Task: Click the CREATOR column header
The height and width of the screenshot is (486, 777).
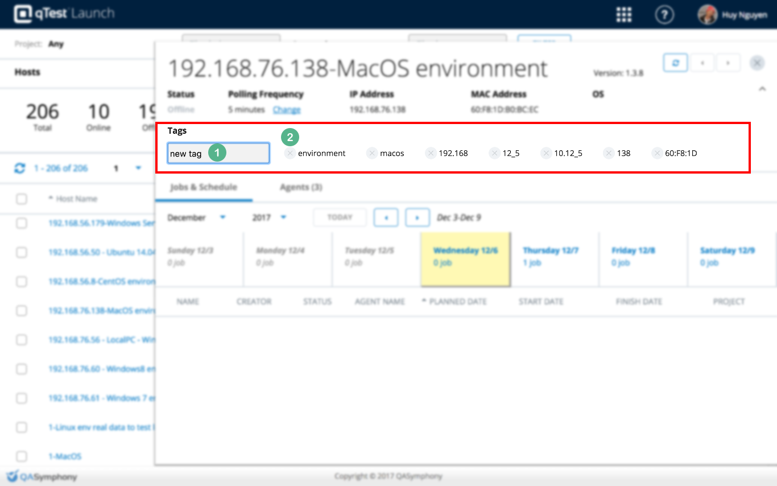Action: [x=254, y=302]
